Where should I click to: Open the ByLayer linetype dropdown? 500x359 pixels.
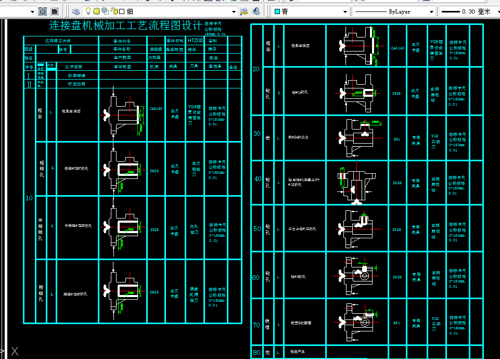tap(431, 12)
